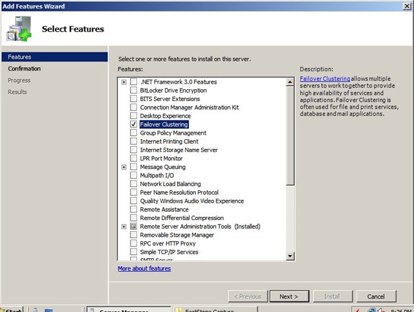The width and height of the screenshot is (414, 312).
Task: Tick the BITS Server Extensions checkbox
Action: tap(134, 99)
